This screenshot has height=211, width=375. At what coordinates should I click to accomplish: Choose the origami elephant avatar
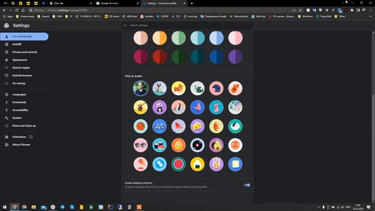(x=216, y=89)
